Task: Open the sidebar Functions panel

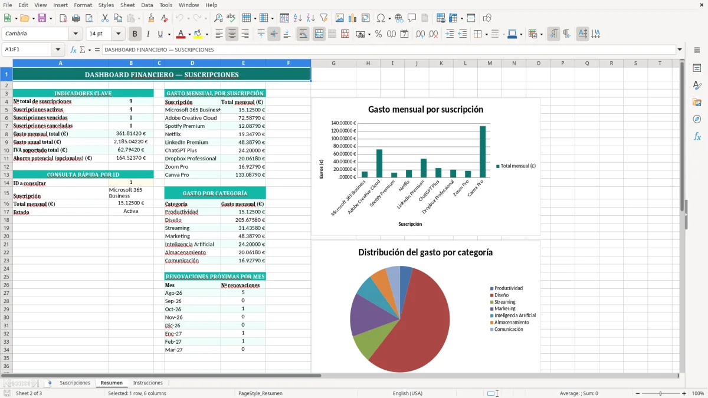Action: [x=697, y=136]
